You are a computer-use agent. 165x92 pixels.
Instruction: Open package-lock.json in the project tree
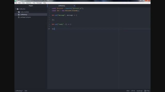(26, 17)
